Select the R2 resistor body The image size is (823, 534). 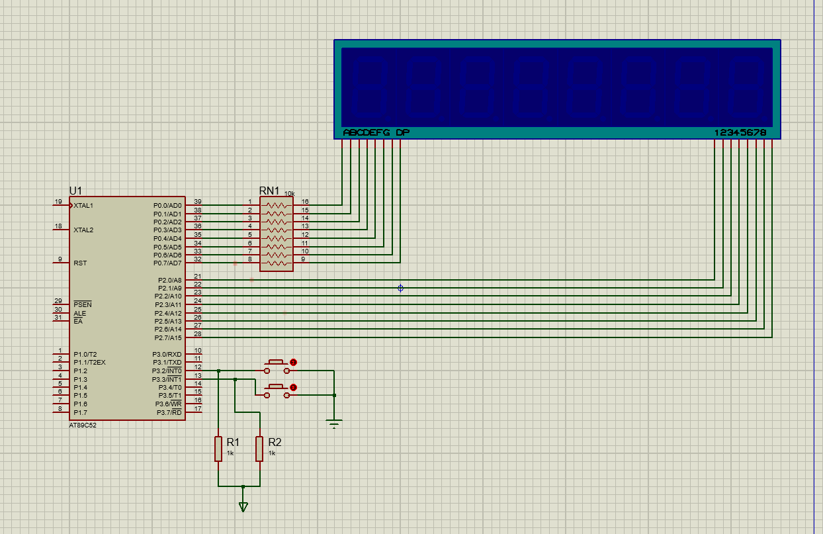tap(260, 448)
